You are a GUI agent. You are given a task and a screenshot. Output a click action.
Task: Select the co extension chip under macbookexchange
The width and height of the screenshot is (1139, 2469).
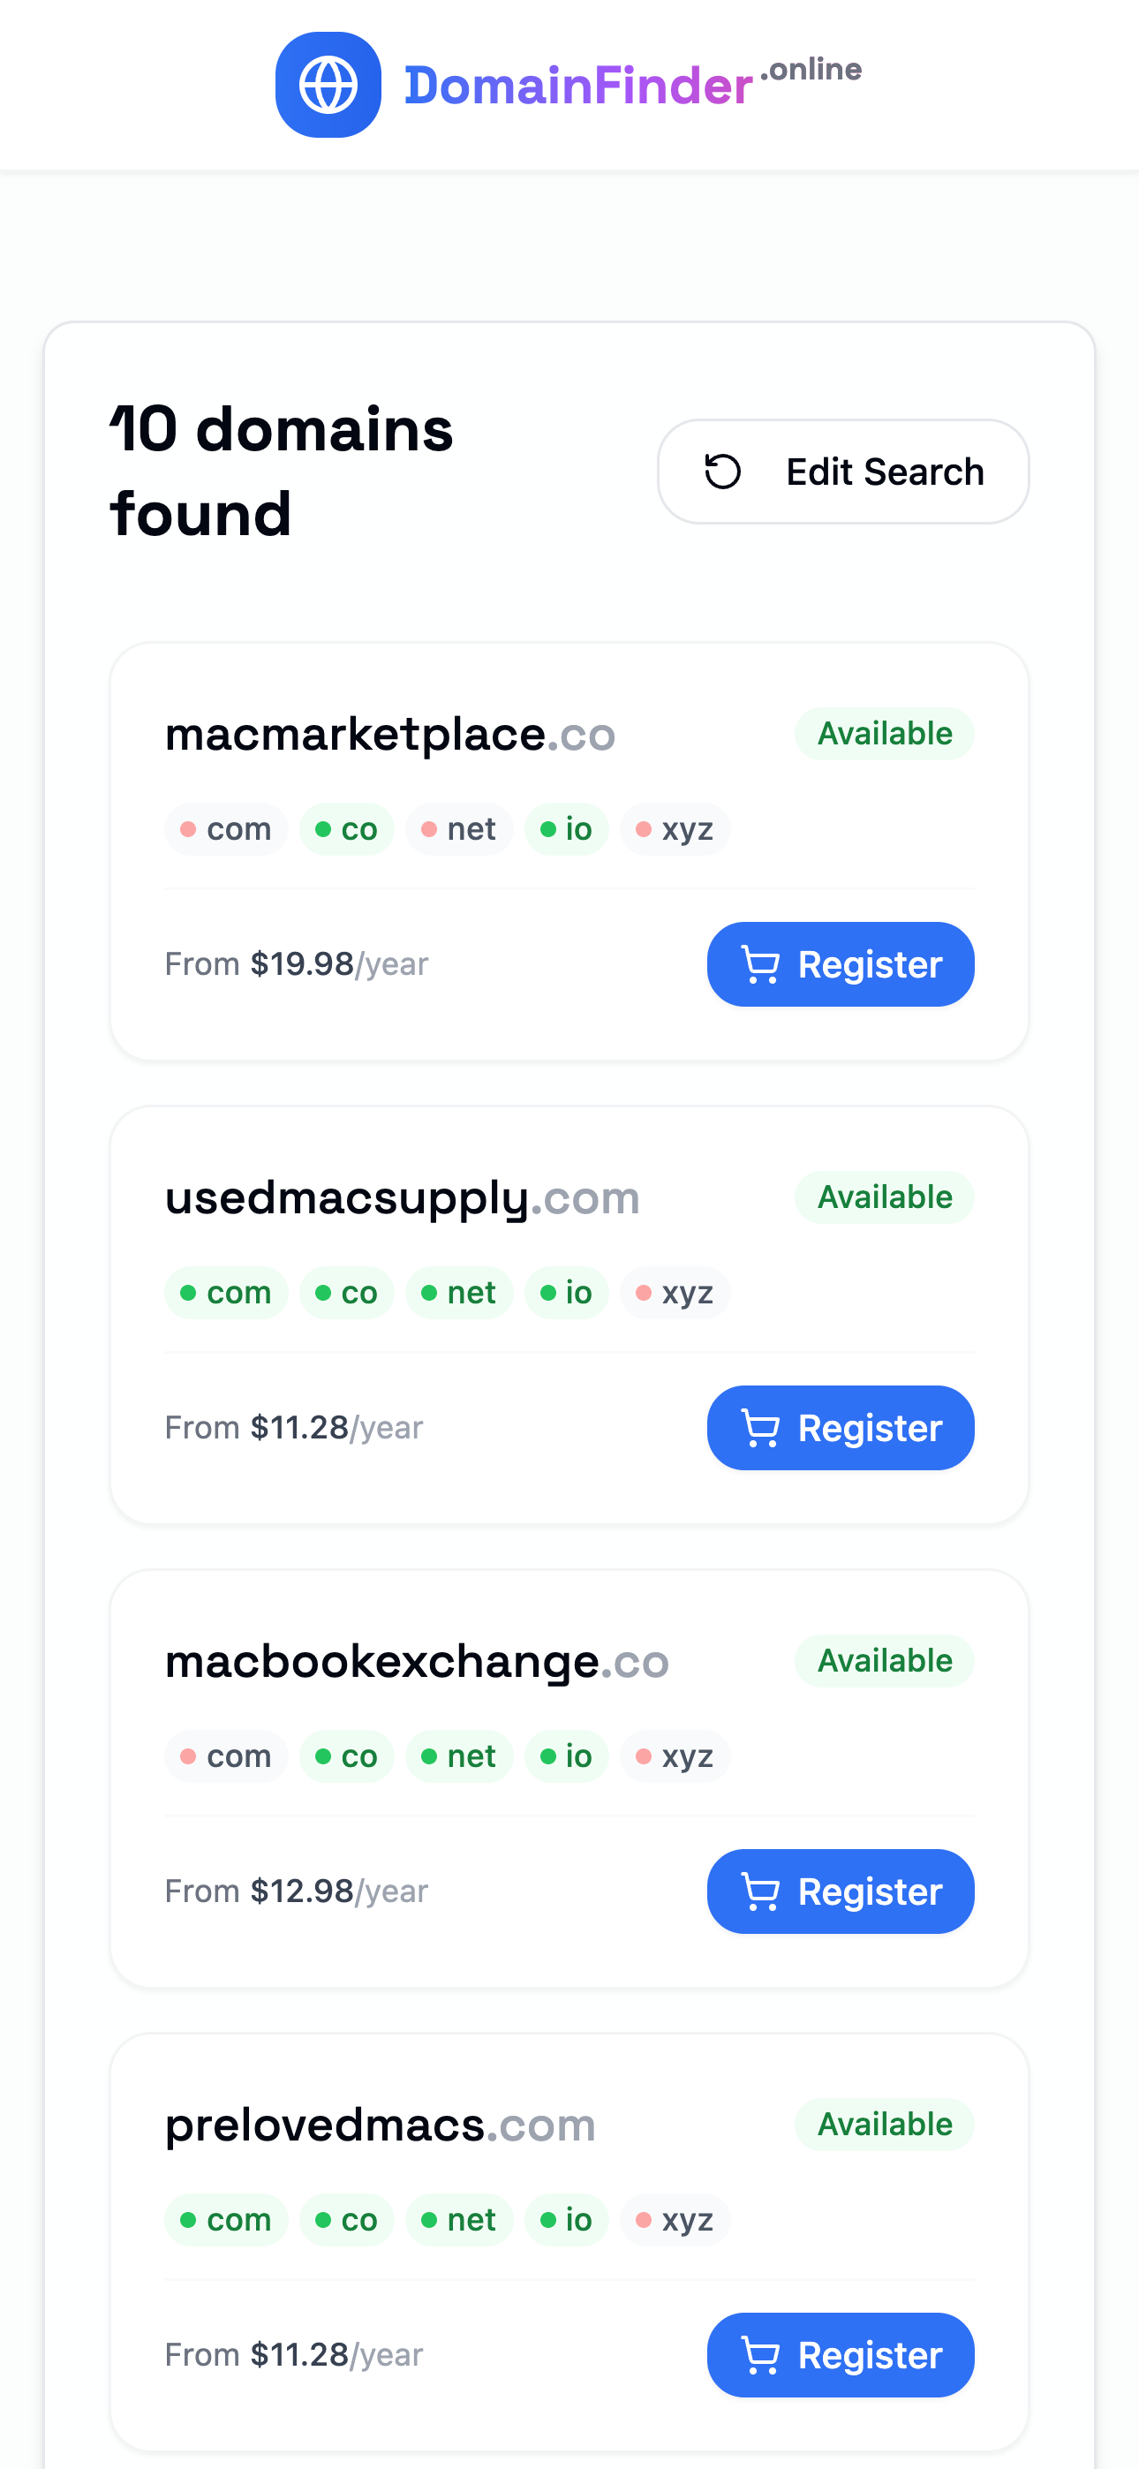[x=347, y=1757]
